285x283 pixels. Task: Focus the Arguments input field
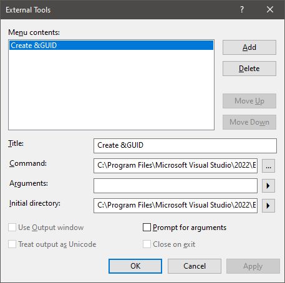[175, 186]
